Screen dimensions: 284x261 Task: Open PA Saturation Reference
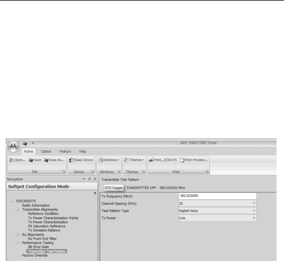click(47, 226)
